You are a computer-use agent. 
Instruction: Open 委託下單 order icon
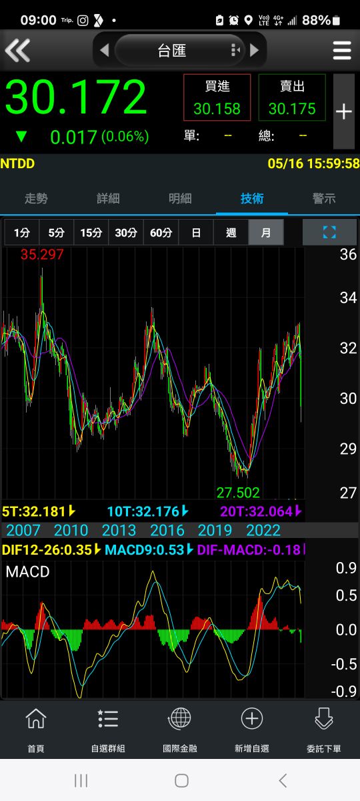[324, 730]
